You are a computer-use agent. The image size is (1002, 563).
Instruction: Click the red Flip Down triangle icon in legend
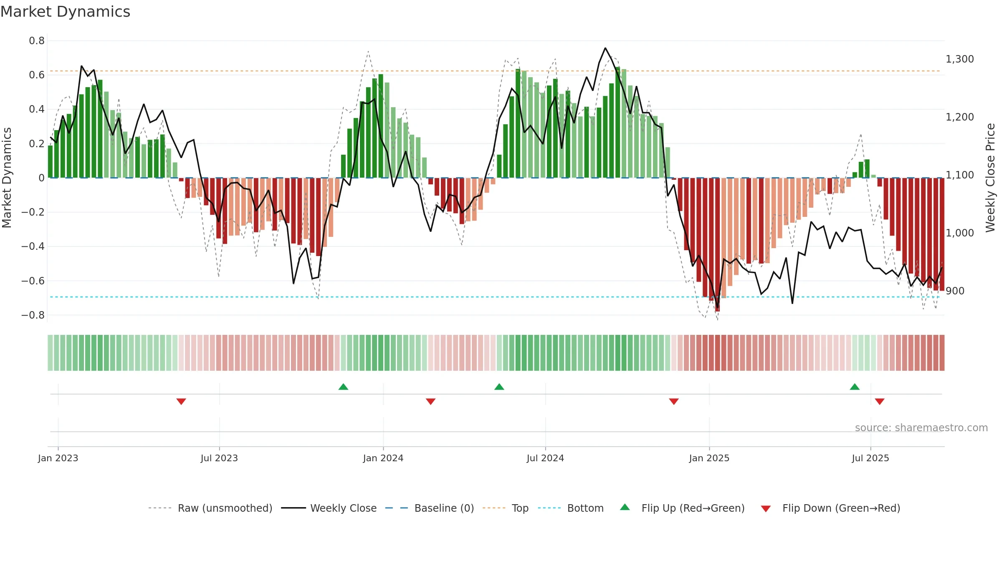pos(766,509)
